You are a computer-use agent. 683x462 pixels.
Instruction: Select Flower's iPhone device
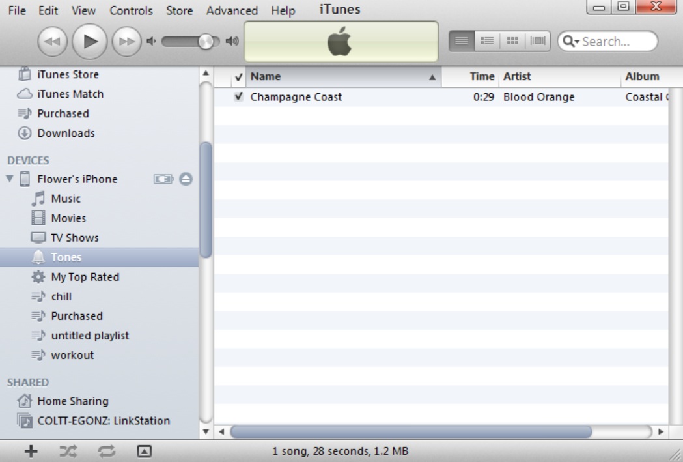pos(77,179)
